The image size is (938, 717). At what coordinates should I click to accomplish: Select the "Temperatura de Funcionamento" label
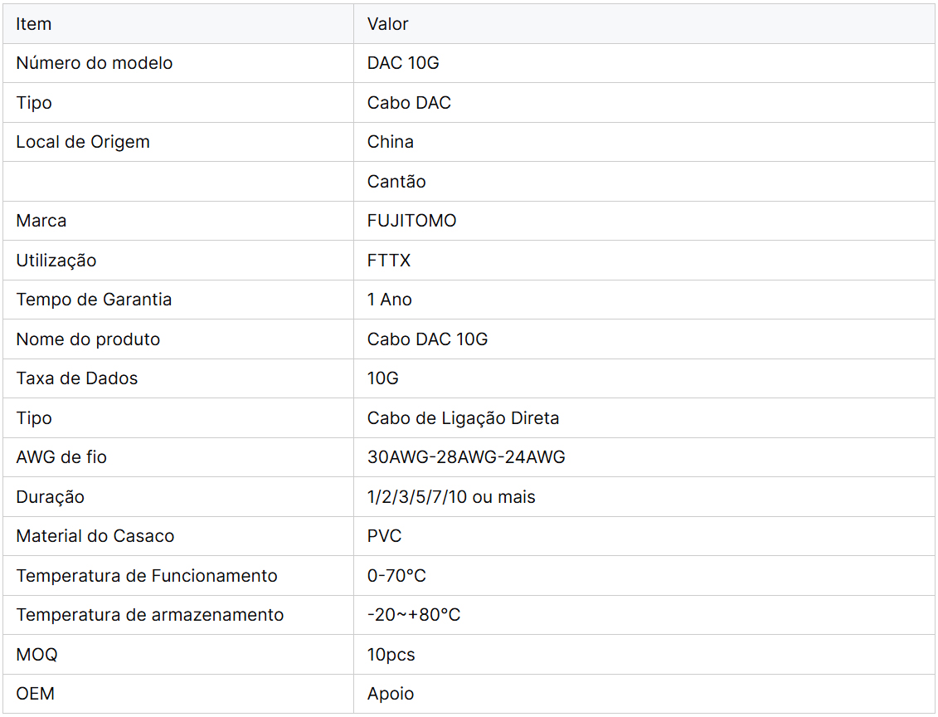point(147,576)
